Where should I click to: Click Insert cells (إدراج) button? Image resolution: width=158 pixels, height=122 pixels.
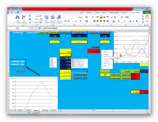point(38,16)
